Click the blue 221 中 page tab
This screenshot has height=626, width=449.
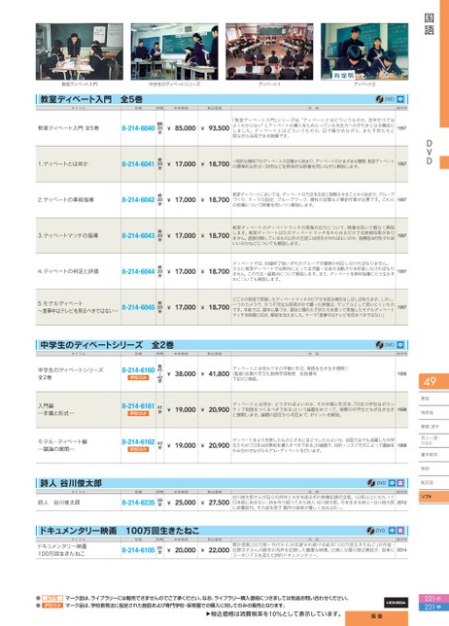[433, 607]
